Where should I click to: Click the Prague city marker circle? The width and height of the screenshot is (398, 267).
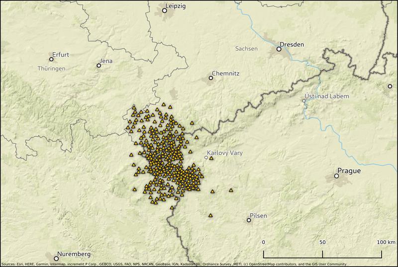tap(336, 176)
